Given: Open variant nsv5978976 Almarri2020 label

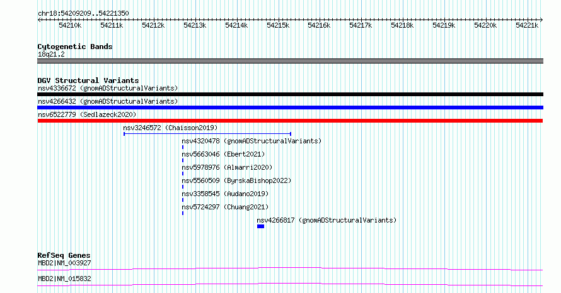Looking at the screenshot, I should pyautogui.click(x=227, y=167).
